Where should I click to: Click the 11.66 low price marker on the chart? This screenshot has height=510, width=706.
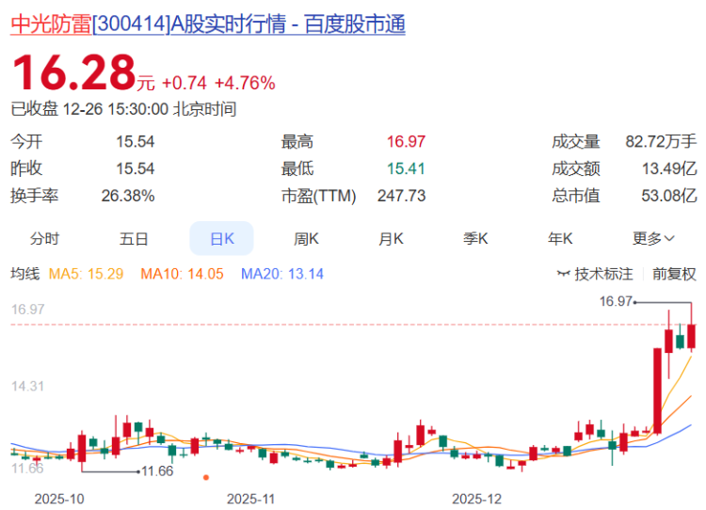157,471
